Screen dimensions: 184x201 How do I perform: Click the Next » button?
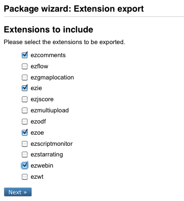[x=18, y=192]
